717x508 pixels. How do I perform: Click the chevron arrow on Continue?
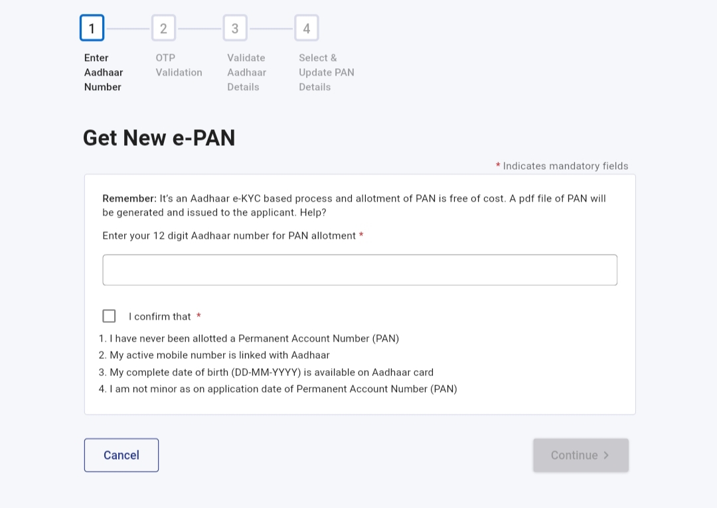[x=606, y=455]
